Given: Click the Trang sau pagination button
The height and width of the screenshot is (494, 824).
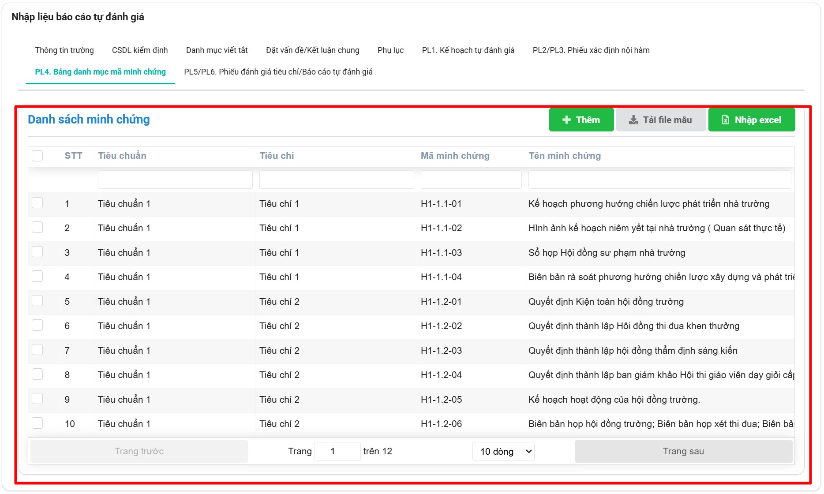Looking at the screenshot, I should (x=683, y=451).
